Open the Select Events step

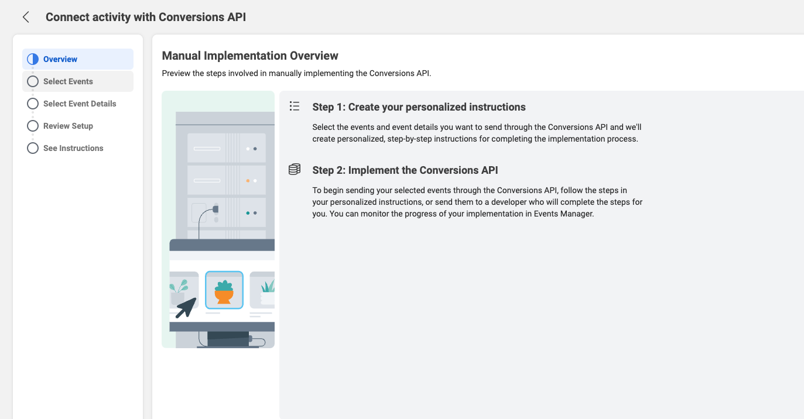(x=68, y=81)
